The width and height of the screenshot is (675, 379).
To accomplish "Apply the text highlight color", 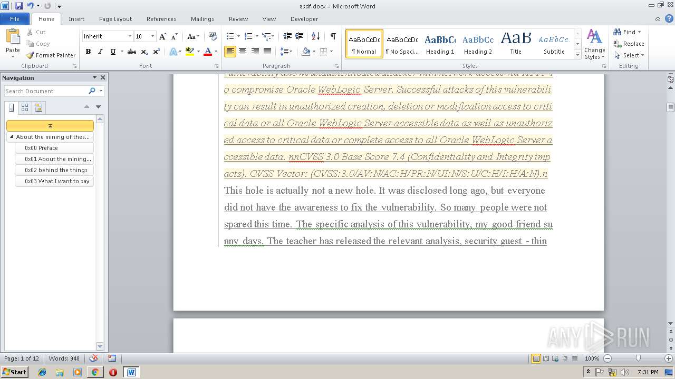I will (190, 52).
